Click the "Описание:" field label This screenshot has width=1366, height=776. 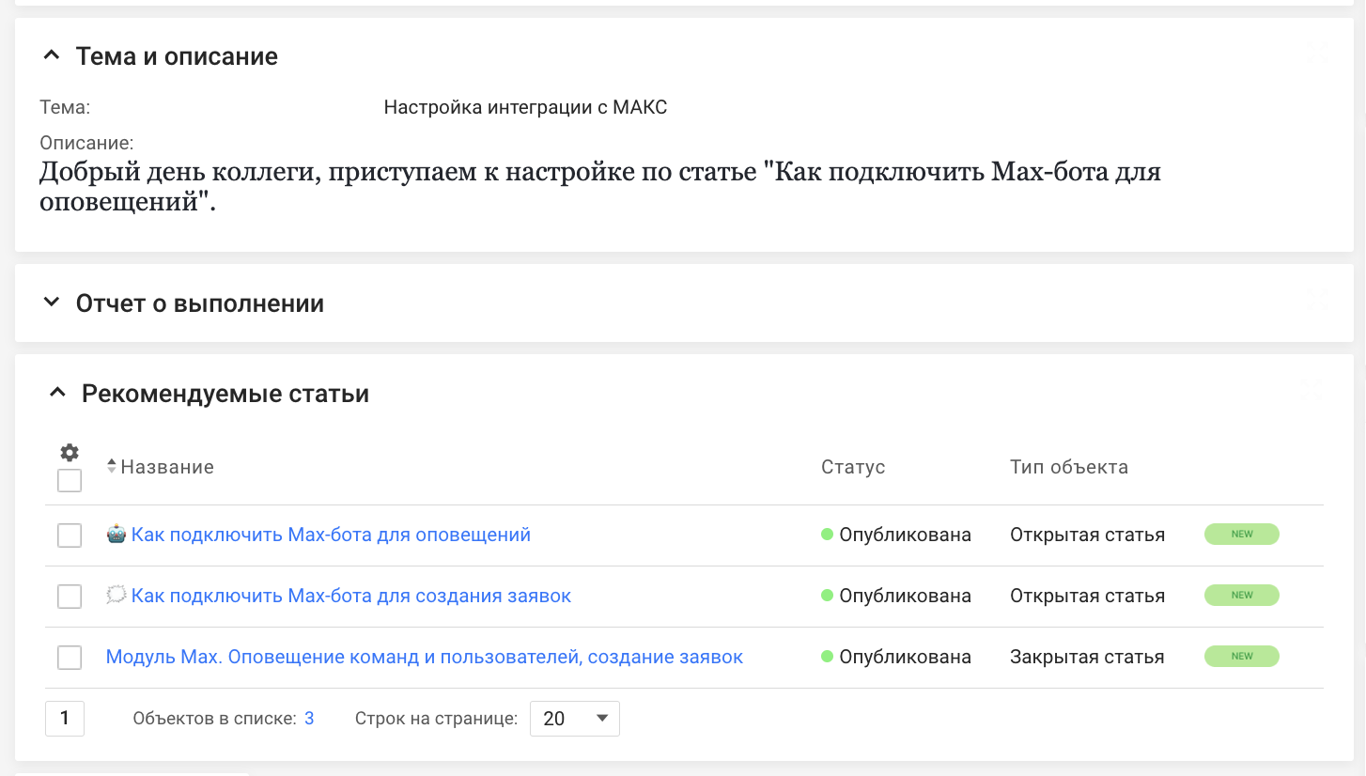[86, 143]
